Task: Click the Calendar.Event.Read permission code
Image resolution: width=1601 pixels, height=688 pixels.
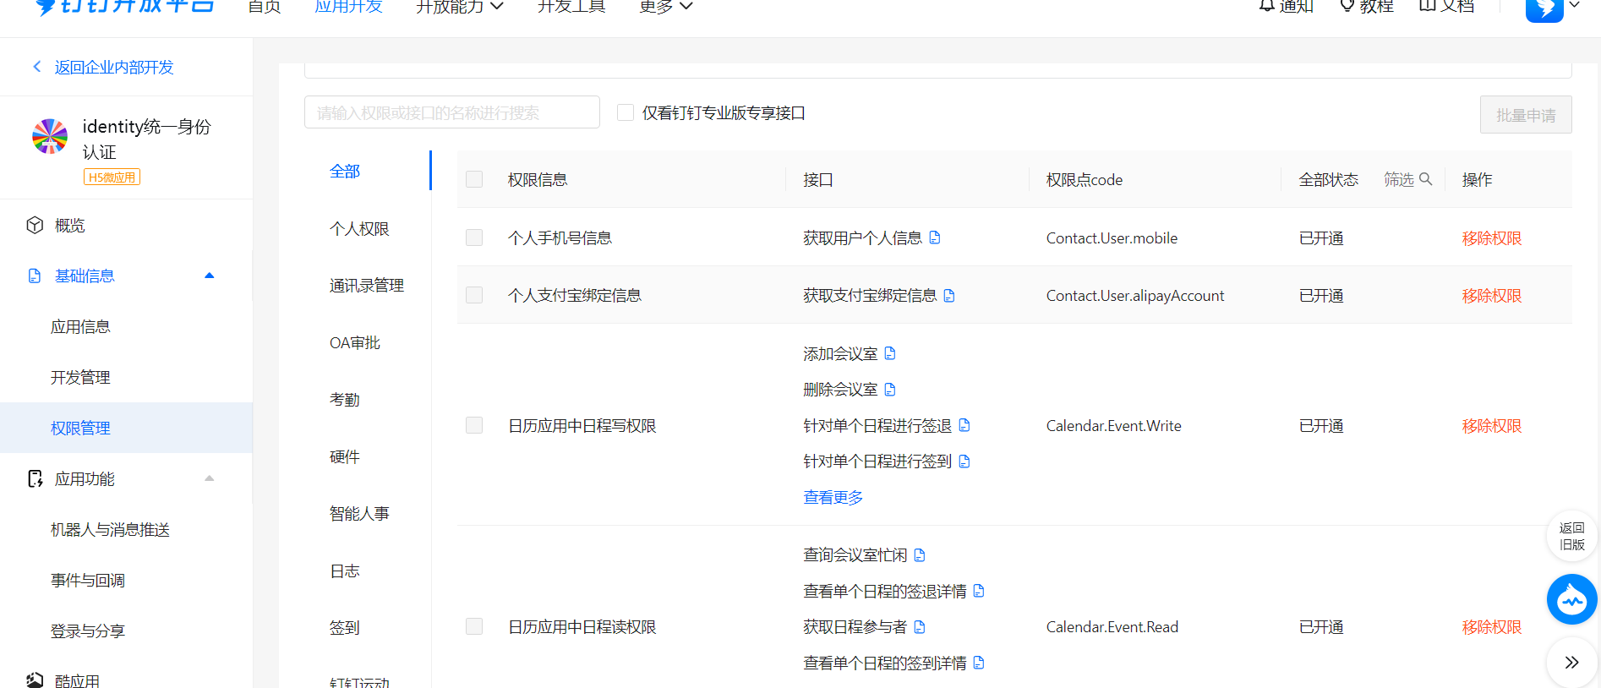Action: (x=1112, y=626)
